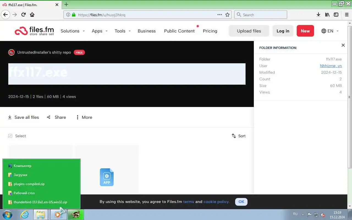The image size is (352, 220).
Task: Click the site identity padlock icon
Action: click(73, 15)
